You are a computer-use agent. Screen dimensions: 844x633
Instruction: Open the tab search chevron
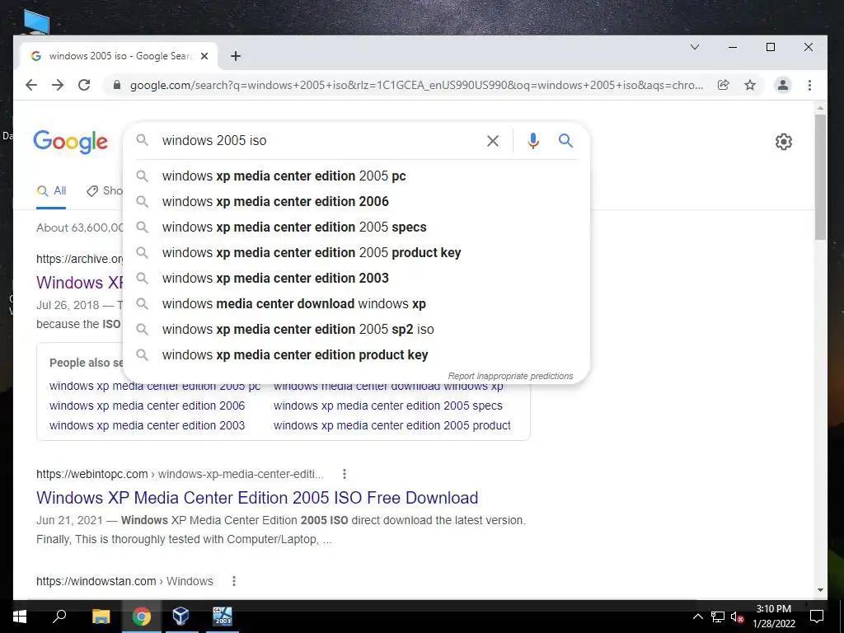(x=695, y=47)
